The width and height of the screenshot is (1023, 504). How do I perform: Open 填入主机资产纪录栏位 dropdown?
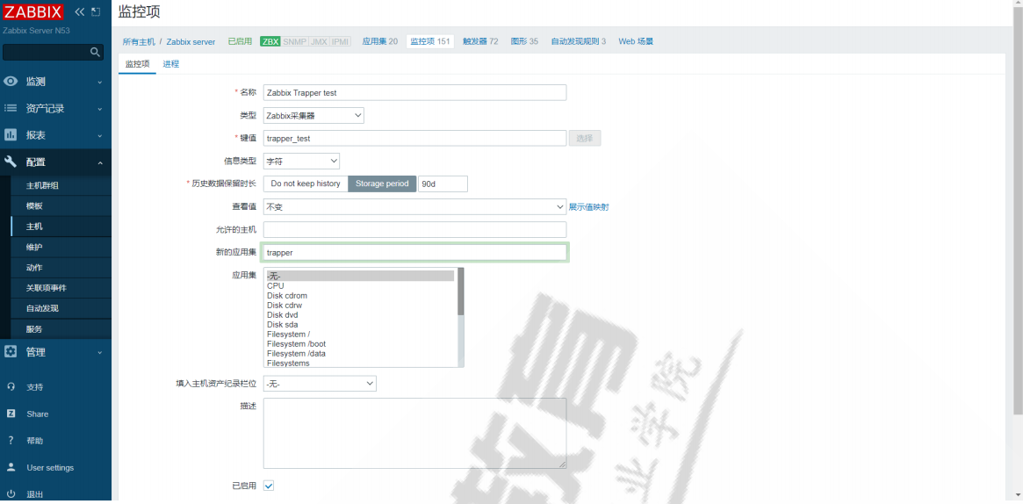(320, 384)
